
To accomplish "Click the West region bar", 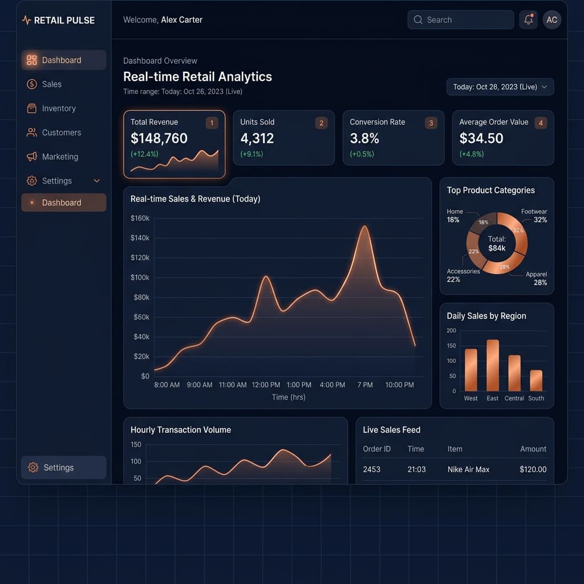I will coord(471,370).
